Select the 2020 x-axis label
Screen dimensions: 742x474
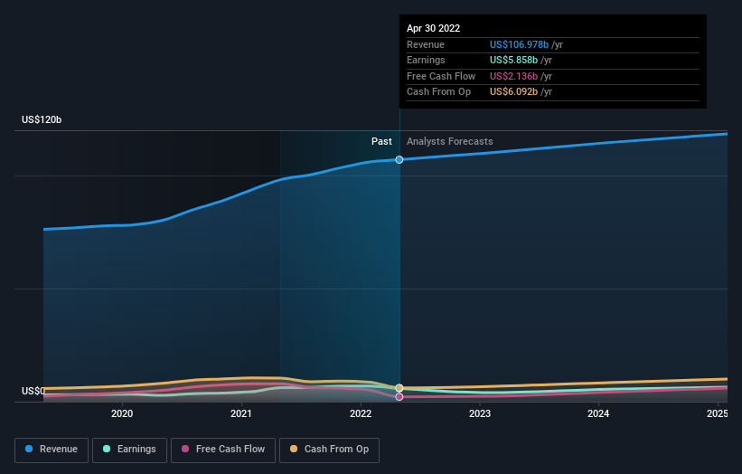click(x=122, y=413)
